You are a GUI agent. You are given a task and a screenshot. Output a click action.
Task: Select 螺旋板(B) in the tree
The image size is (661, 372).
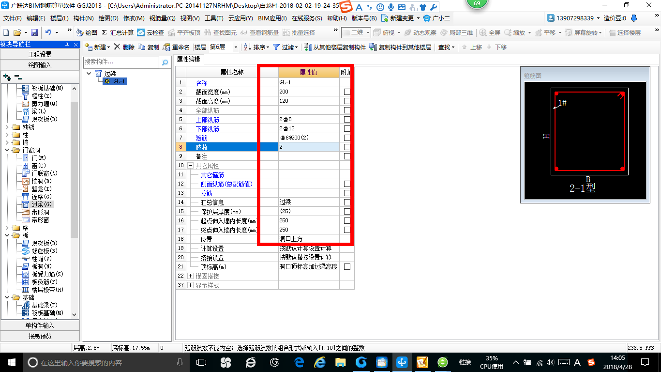pyautogui.click(x=40, y=251)
